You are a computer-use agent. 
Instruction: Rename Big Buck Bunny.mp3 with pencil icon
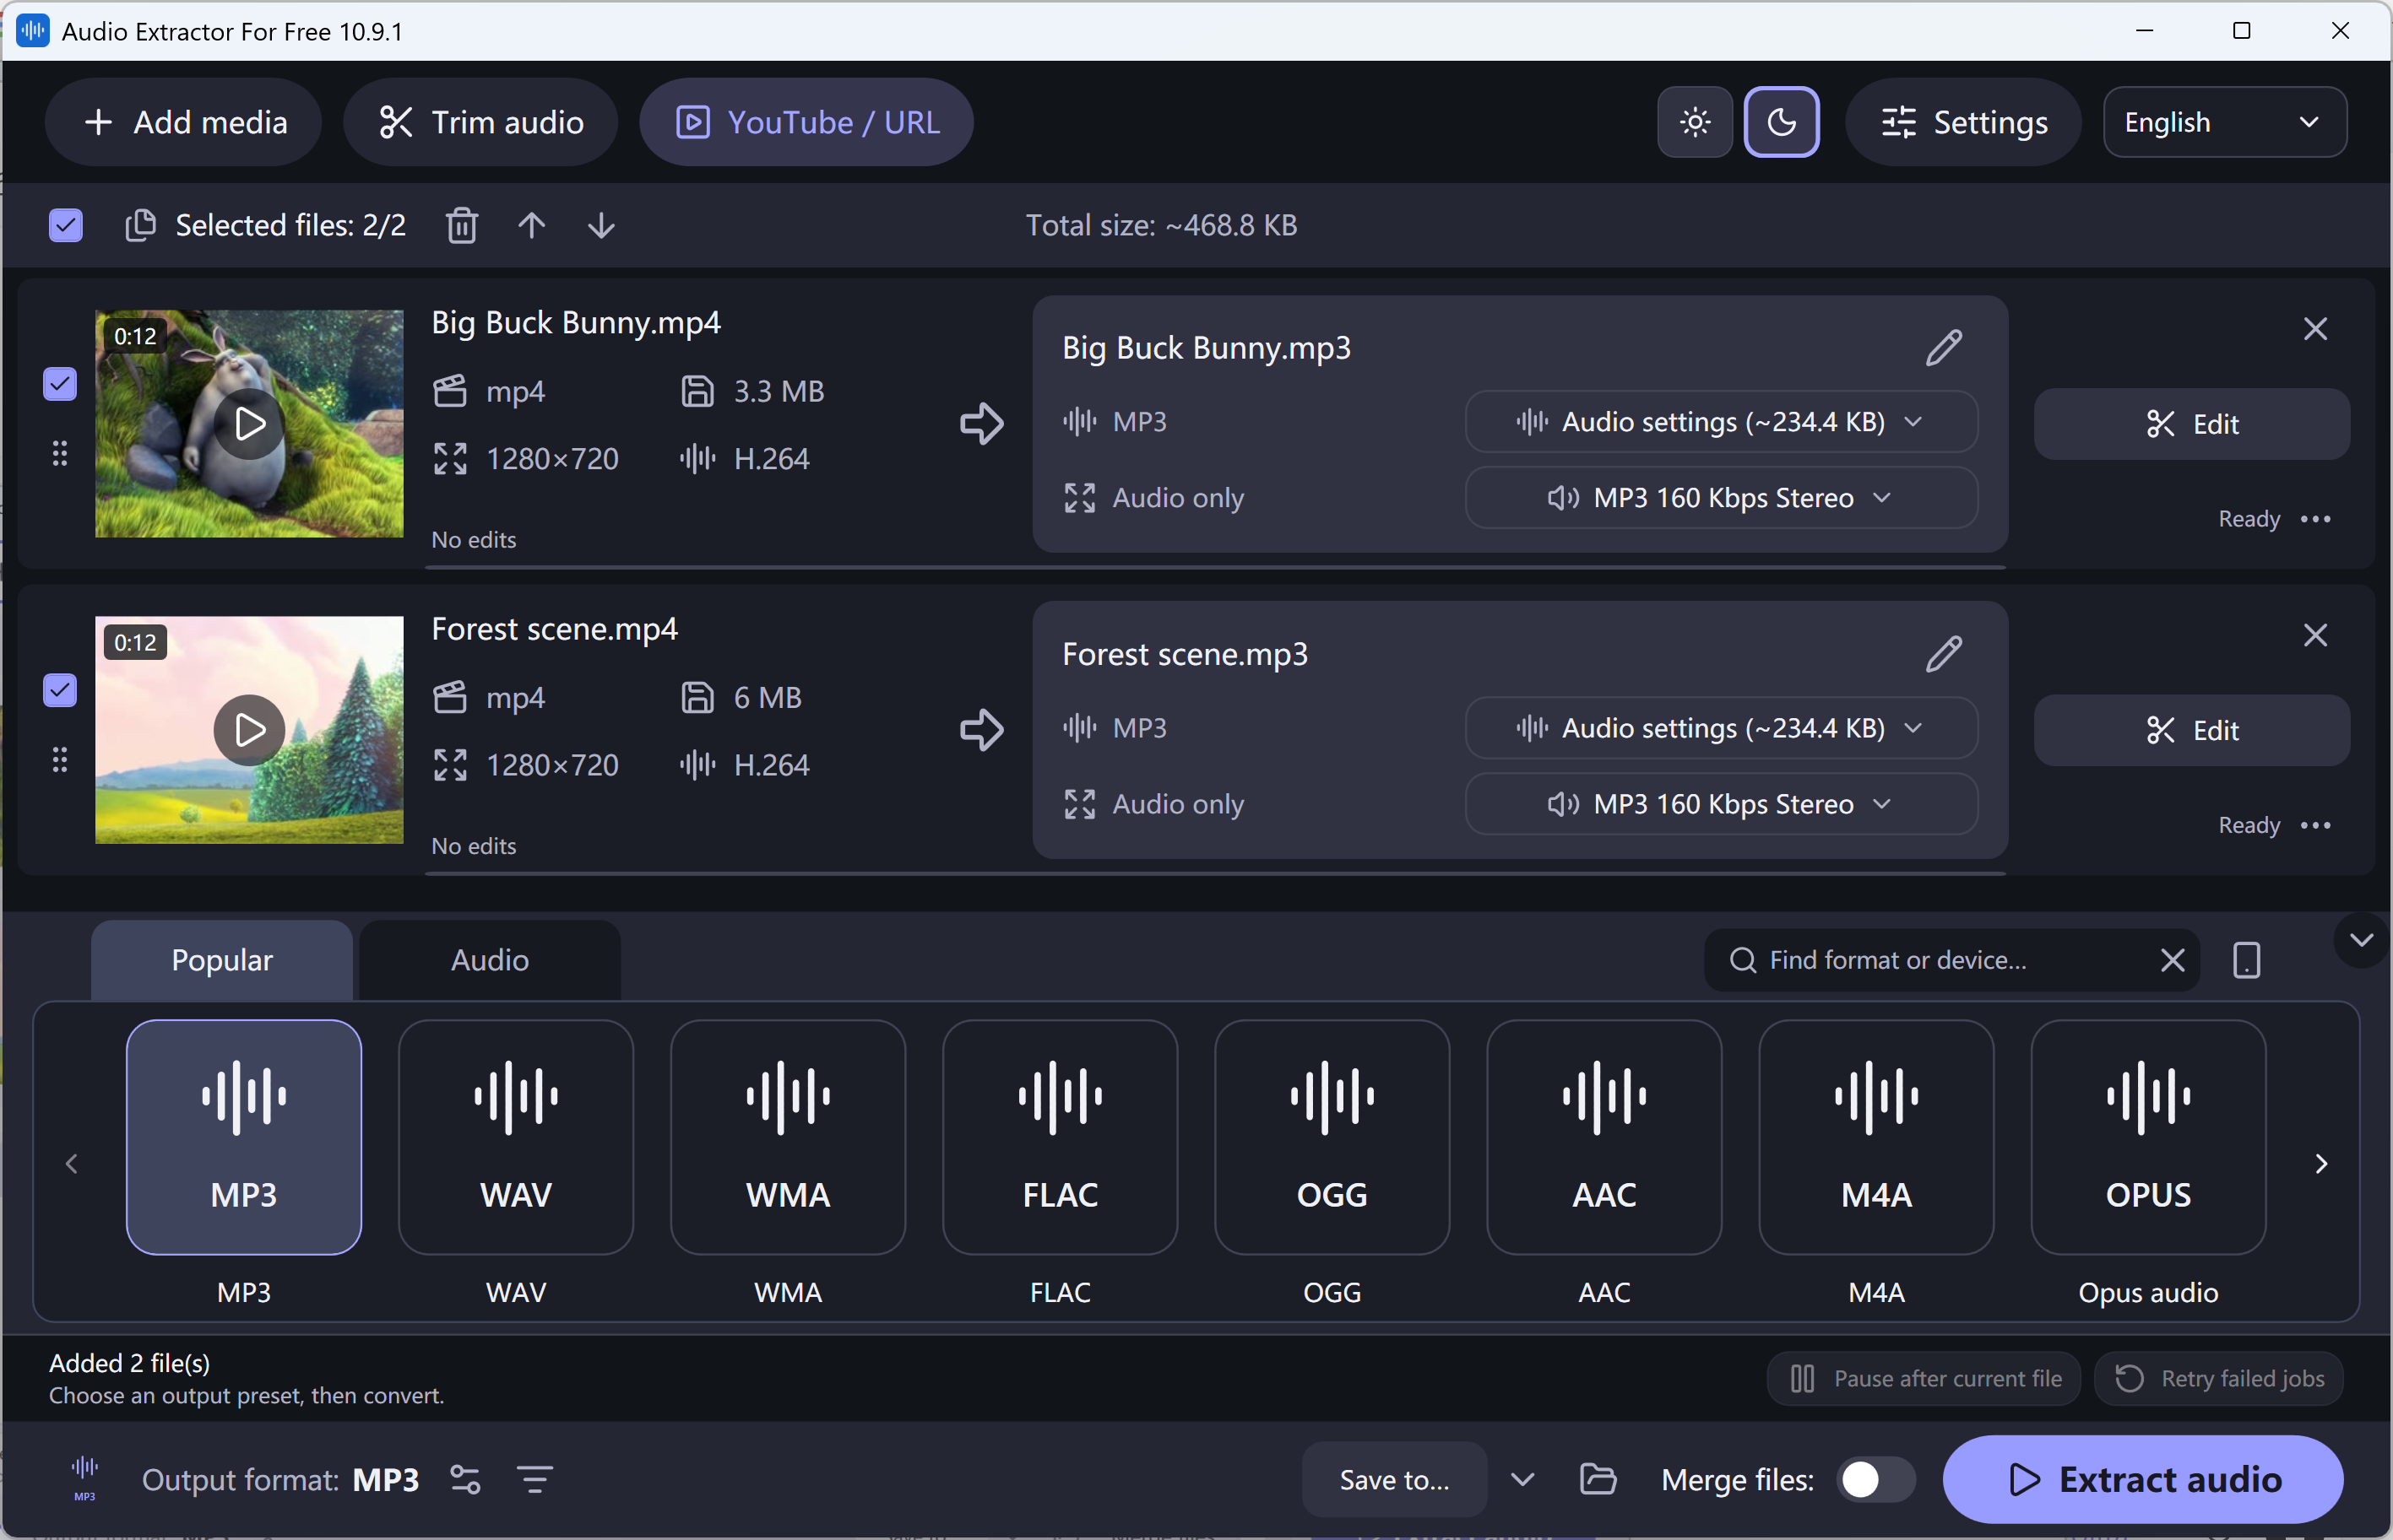1944,348
